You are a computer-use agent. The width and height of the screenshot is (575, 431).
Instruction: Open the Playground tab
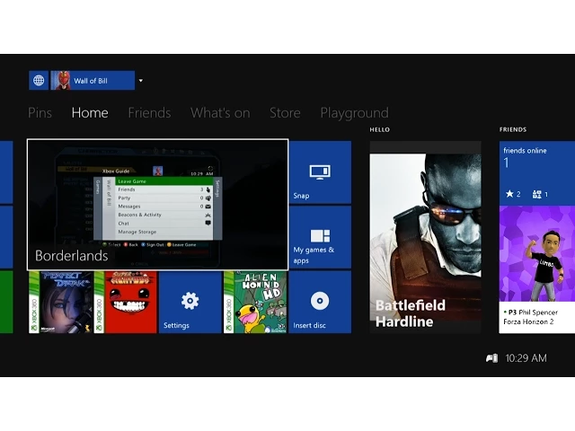[x=354, y=113]
